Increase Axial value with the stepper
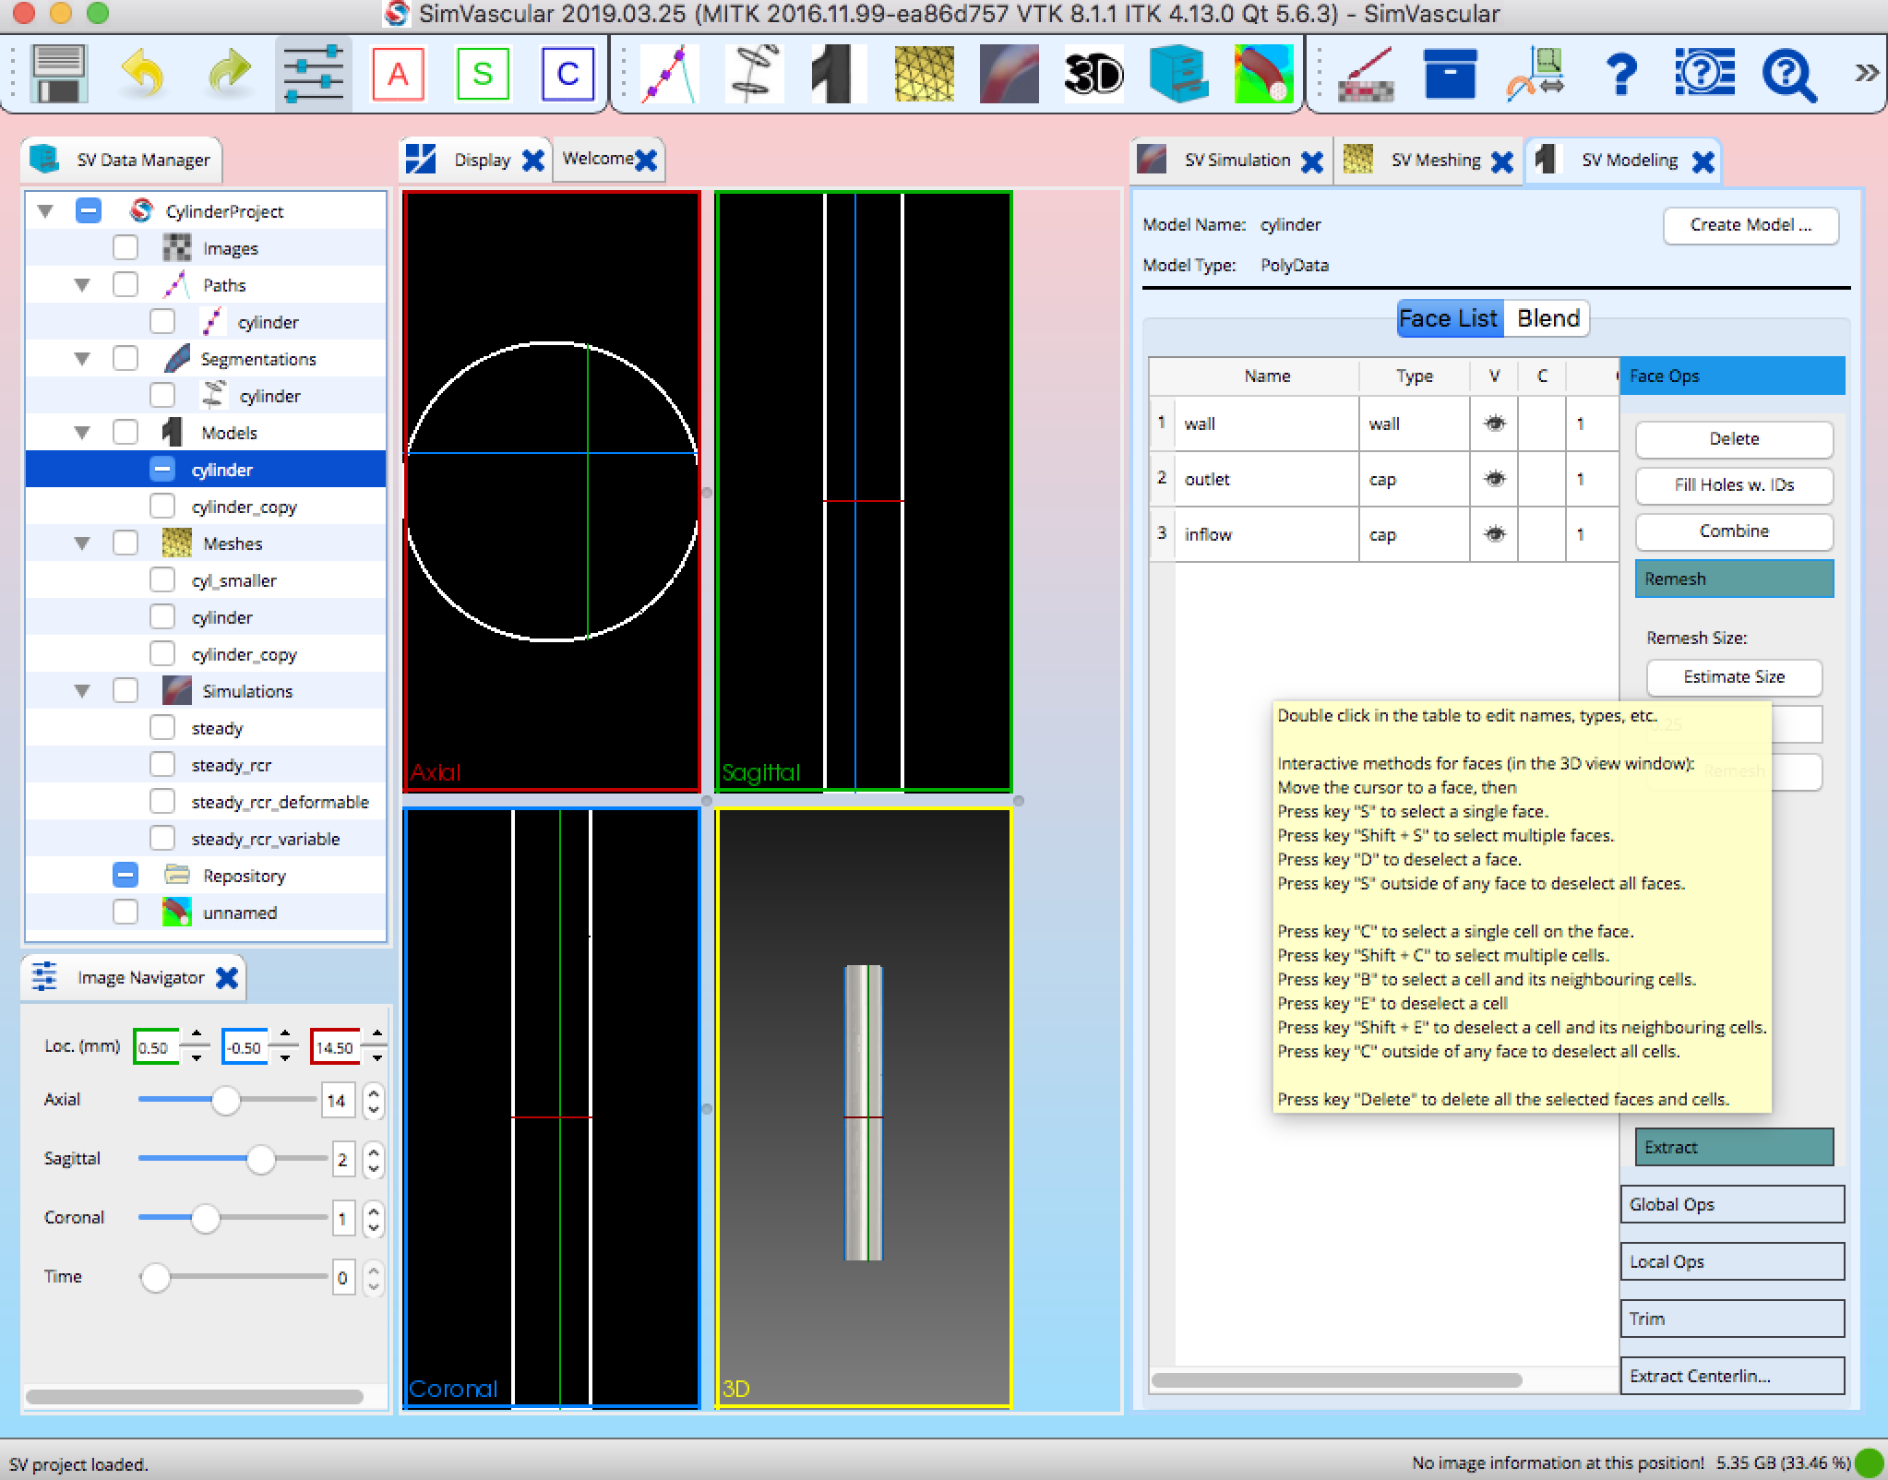 [373, 1093]
